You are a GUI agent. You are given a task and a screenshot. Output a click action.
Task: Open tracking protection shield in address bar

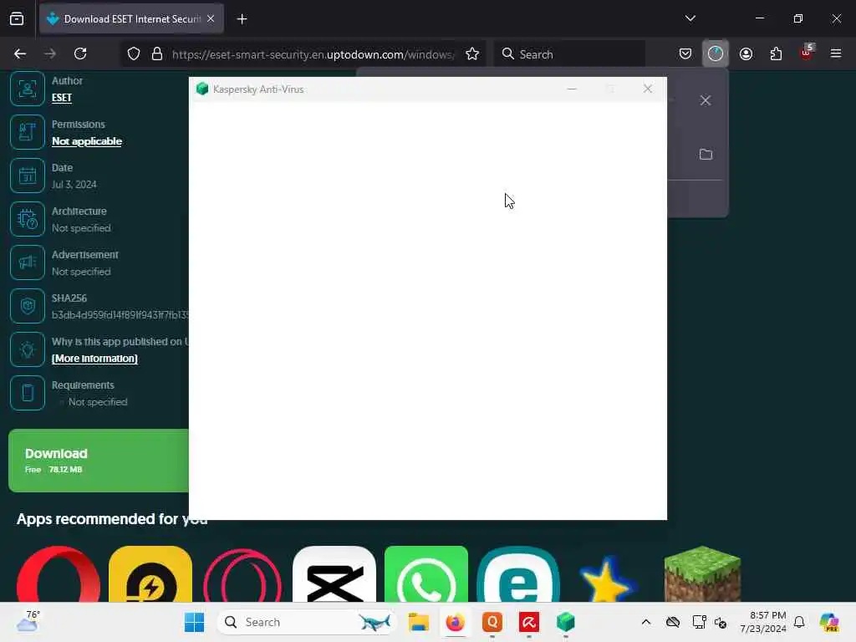pyautogui.click(x=134, y=53)
